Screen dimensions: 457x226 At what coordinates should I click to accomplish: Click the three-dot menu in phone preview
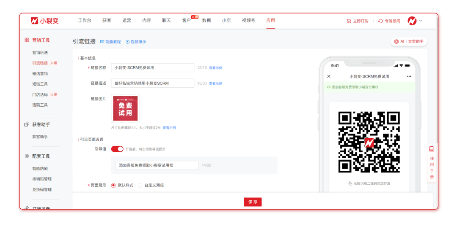pos(409,76)
